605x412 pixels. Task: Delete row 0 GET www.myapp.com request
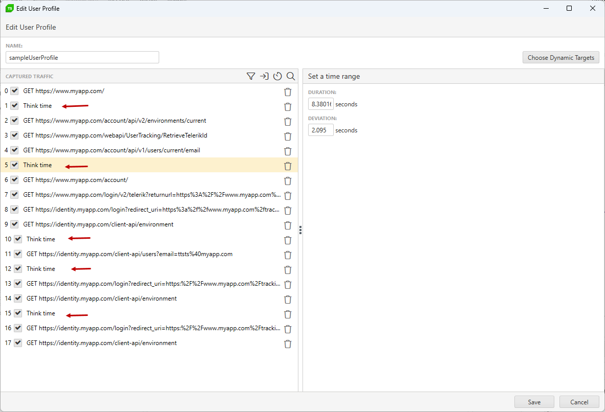coord(288,91)
